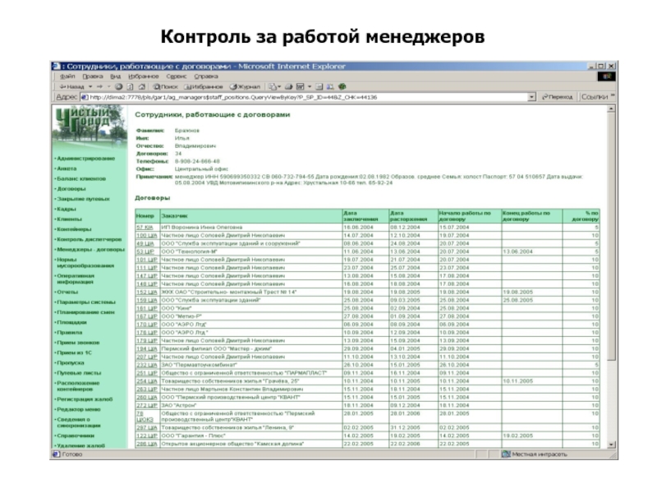Open the History (Журнал) toolbar button
The image size is (657, 493).
[246, 86]
